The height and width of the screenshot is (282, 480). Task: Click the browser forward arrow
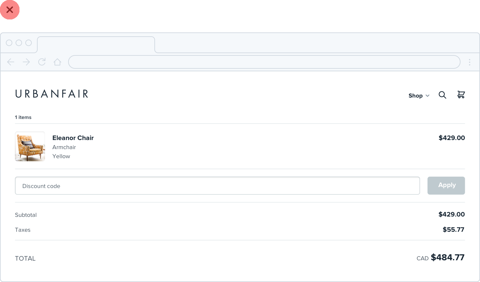point(26,62)
